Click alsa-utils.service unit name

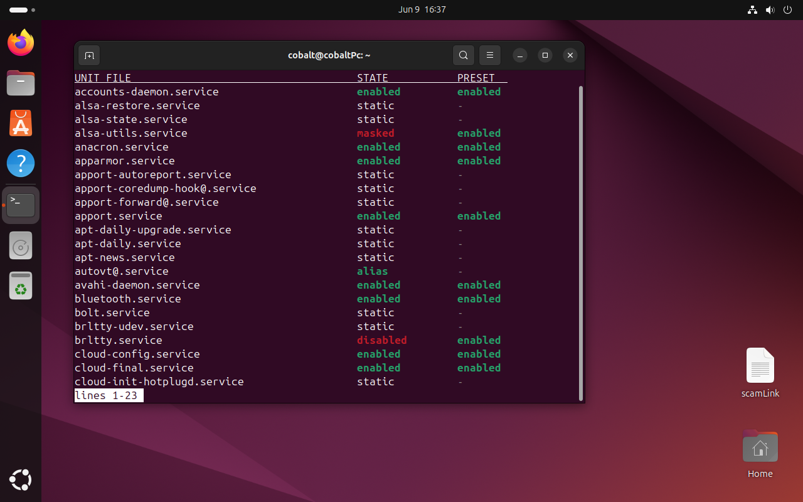click(131, 133)
